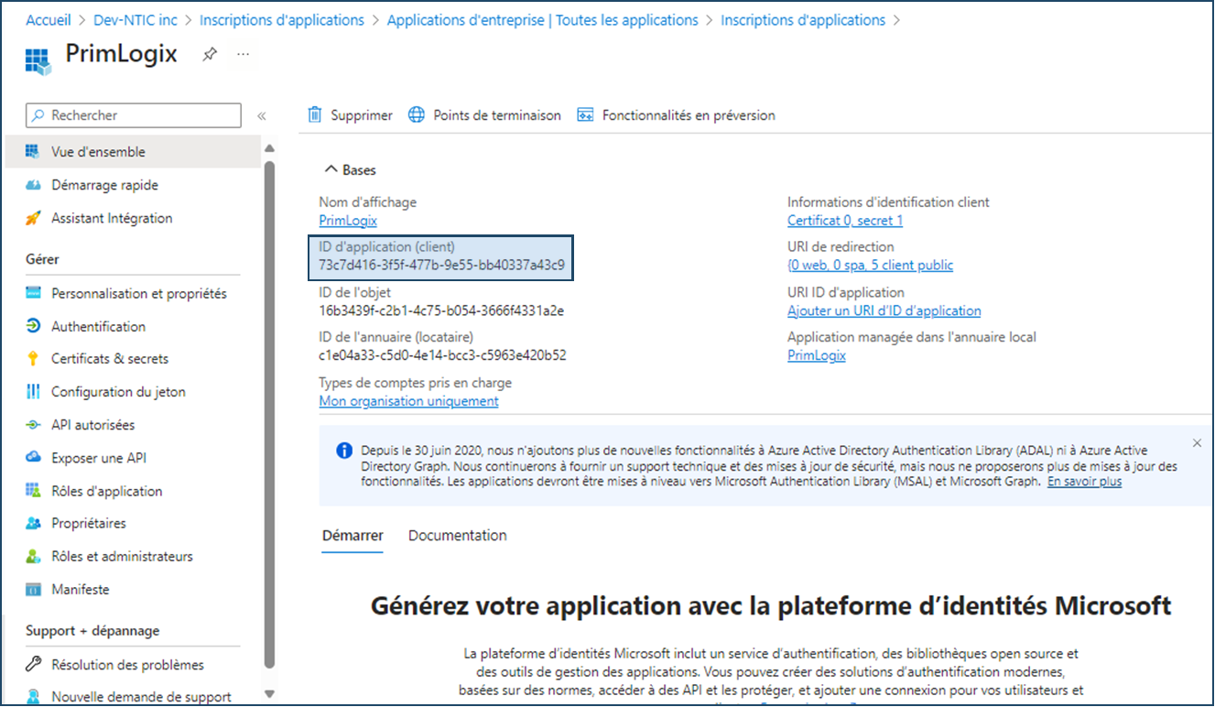Click the Certificats & secrets key icon

click(x=34, y=359)
